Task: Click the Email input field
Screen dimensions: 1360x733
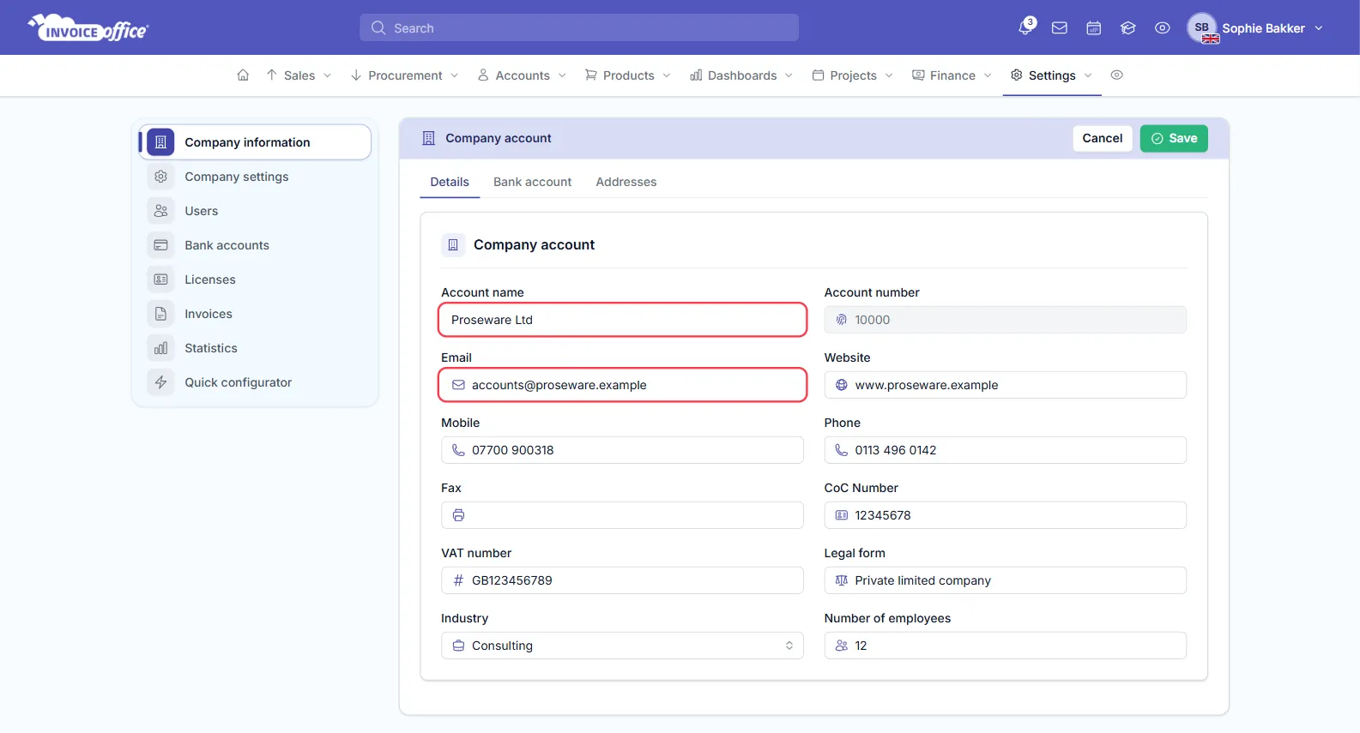Action: 622,385
